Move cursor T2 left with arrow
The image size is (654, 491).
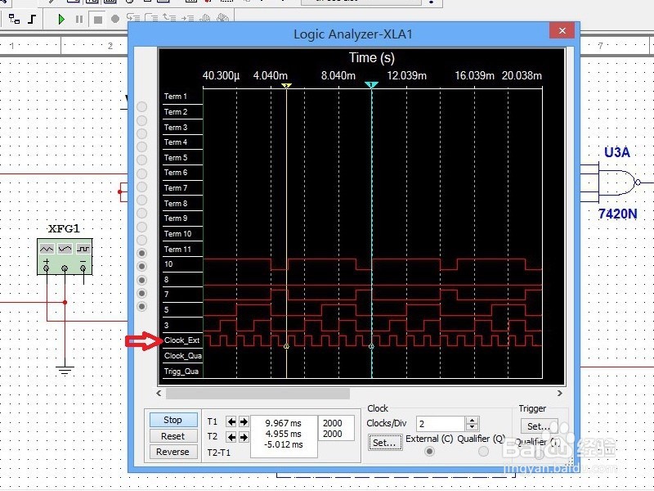click(231, 437)
